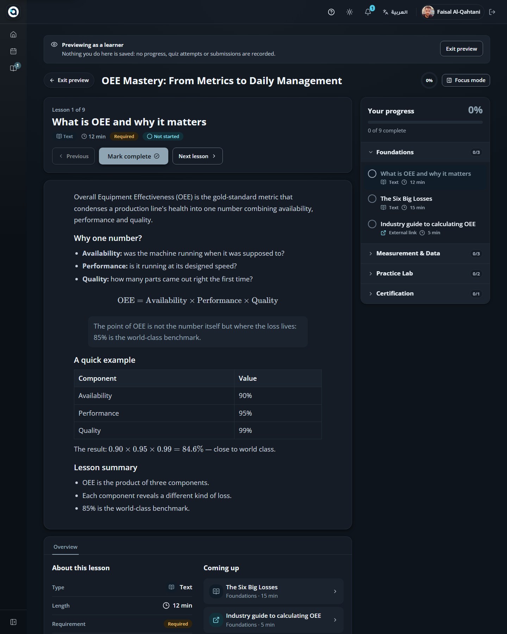Screen dimensions: 507x634
Task: Click Exit preview back-arrow pill
Action: tap(69, 80)
